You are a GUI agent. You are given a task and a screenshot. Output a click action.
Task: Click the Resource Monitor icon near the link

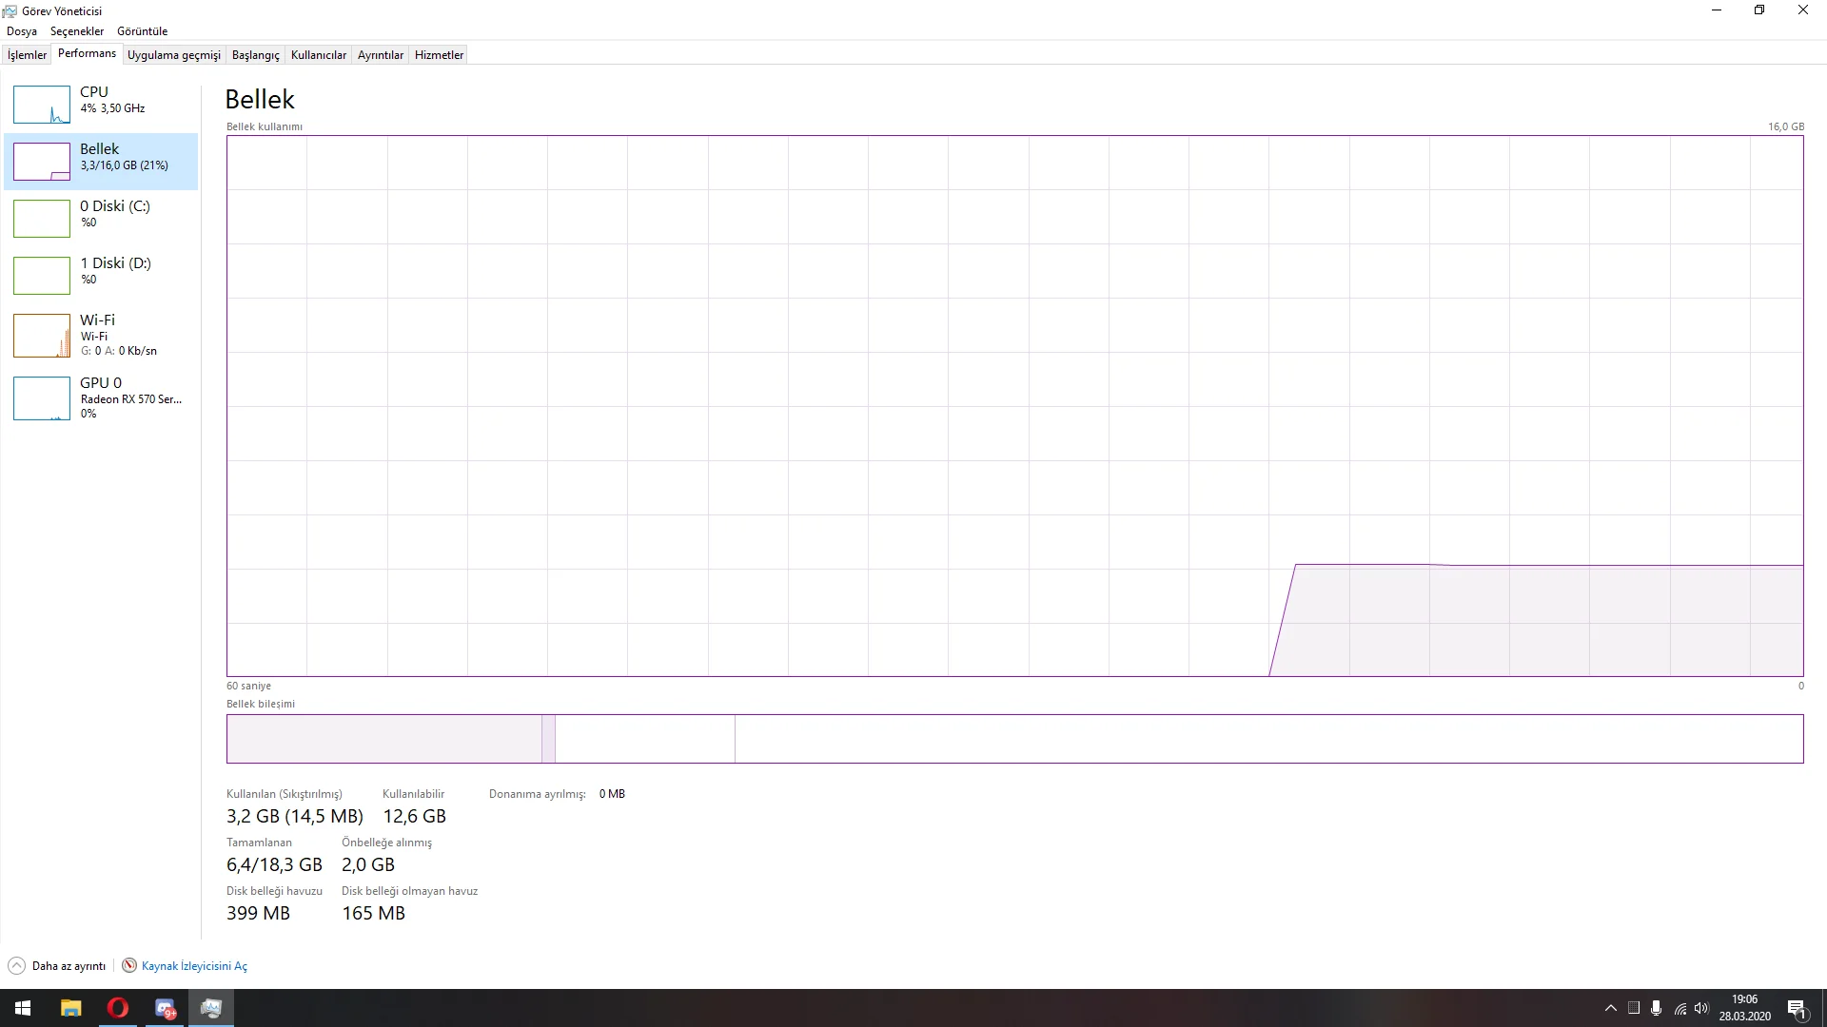(x=129, y=966)
